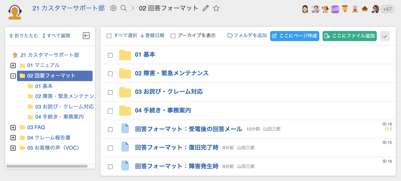
Task: Toggle the すべて選択 checkbox
Action: tap(109, 36)
